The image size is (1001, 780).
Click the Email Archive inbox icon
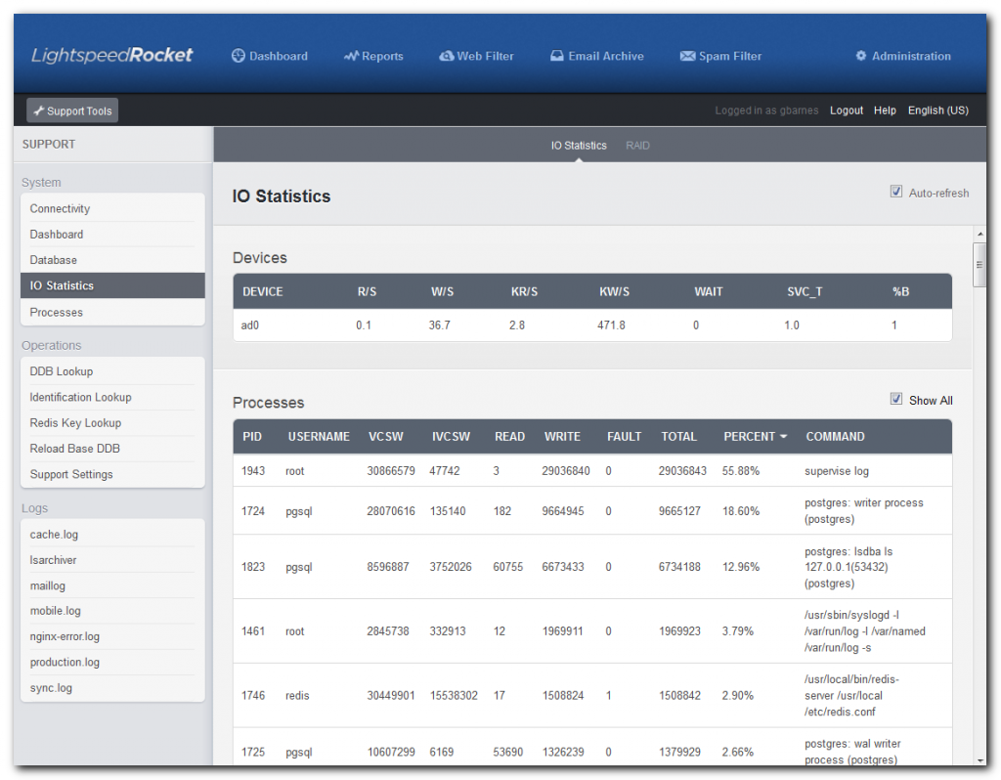[x=557, y=56]
